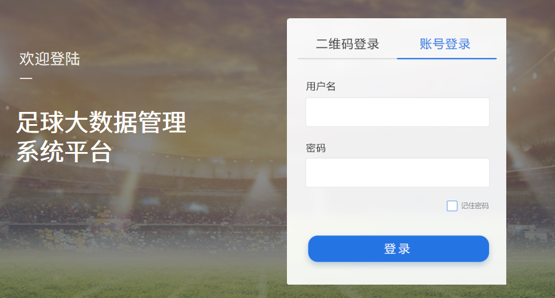Enable the 记住密码 checkbox
The image size is (555, 298).
coord(452,206)
